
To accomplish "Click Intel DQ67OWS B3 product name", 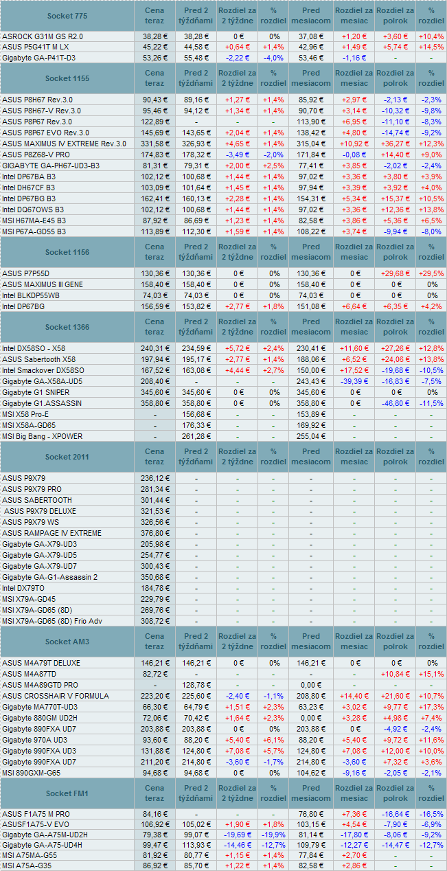I will (33, 210).
